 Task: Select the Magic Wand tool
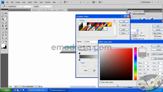point(6,16)
